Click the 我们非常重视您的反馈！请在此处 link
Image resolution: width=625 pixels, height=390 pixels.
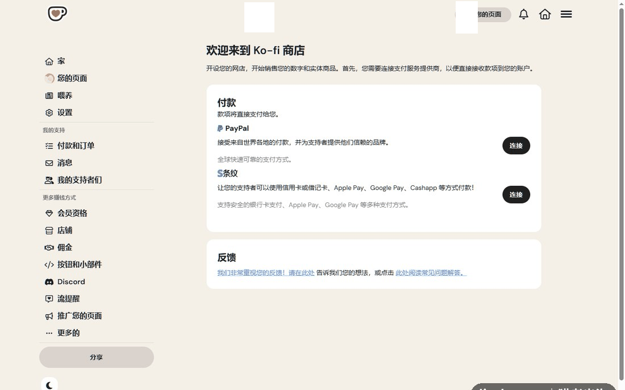pos(266,273)
